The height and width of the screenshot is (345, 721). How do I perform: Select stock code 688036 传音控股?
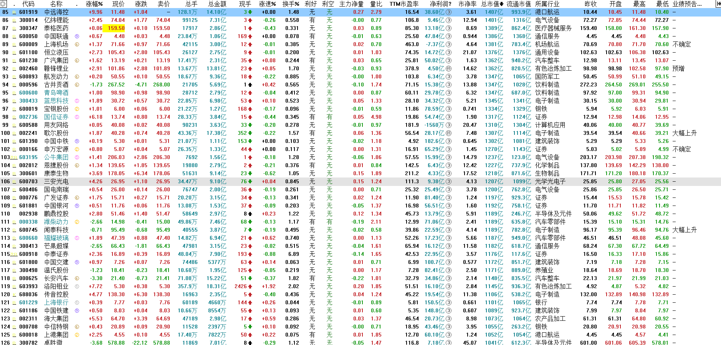(28, 295)
